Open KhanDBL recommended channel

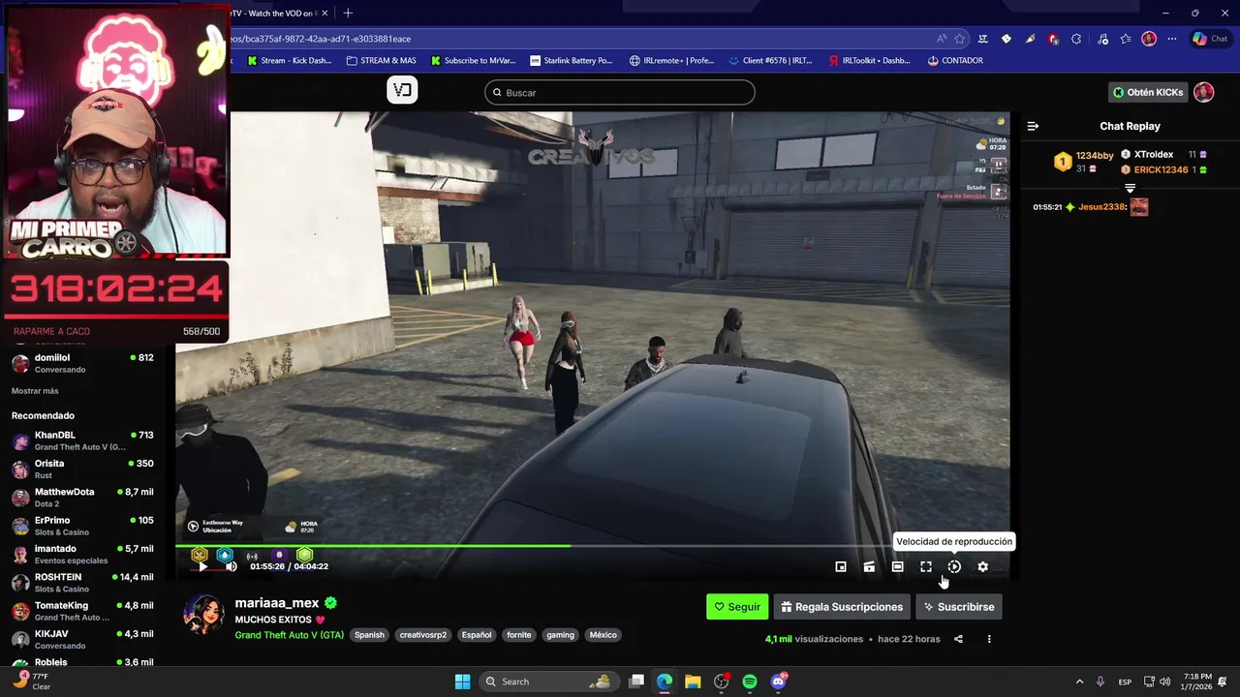[x=82, y=440]
